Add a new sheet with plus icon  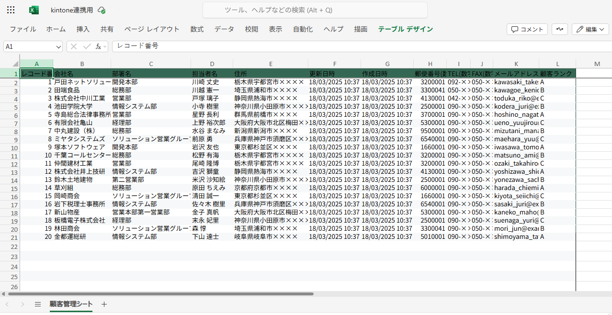(104, 304)
